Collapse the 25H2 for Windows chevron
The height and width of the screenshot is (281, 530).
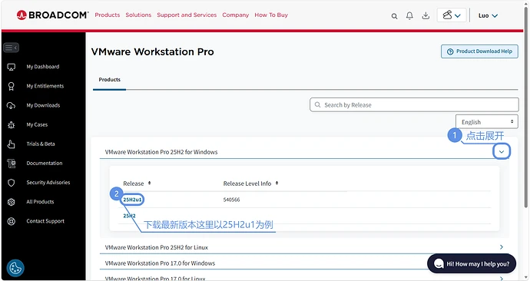(502, 152)
